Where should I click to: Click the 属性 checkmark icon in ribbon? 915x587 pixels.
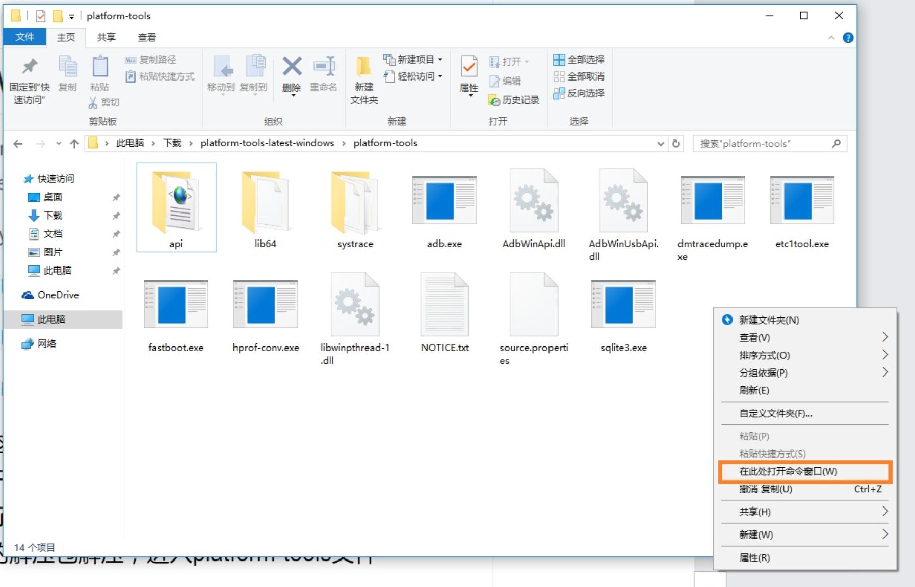(x=469, y=67)
